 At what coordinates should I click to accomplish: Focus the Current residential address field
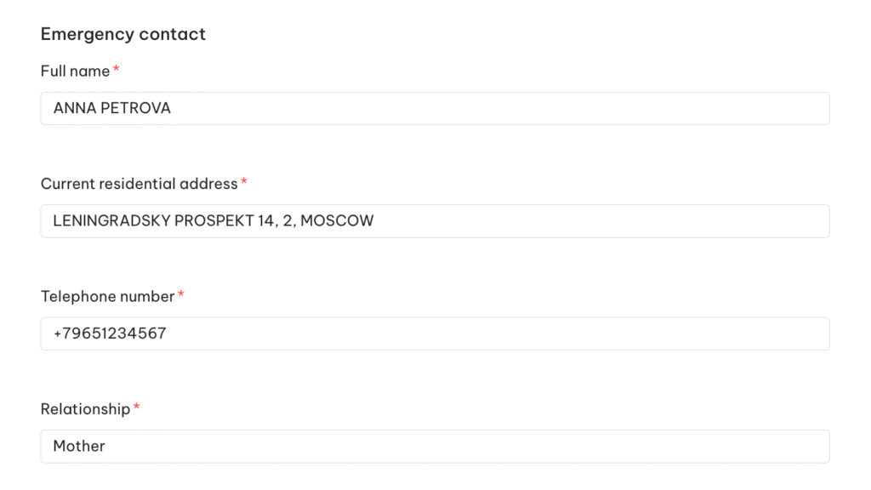(435, 221)
